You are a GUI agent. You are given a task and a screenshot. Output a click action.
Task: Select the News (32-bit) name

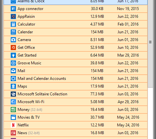pos(29,133)
